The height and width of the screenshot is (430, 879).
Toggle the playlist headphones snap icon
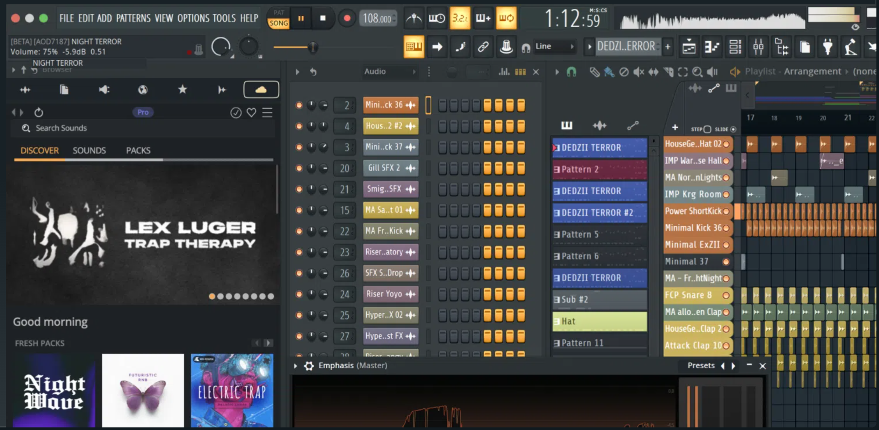pos(571,72)
